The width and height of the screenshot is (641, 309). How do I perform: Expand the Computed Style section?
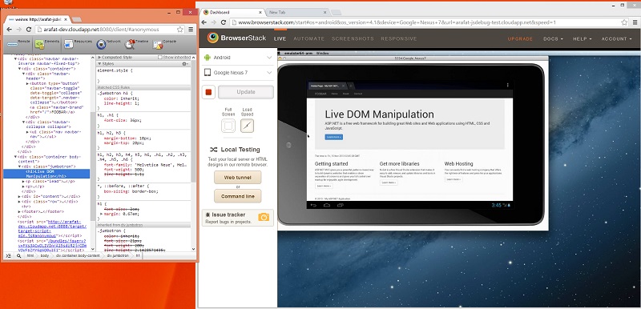coord(99,58)
